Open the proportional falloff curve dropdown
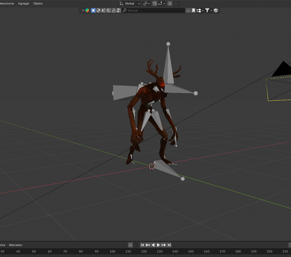The image size is (291, 257). (x=177, y=3)
